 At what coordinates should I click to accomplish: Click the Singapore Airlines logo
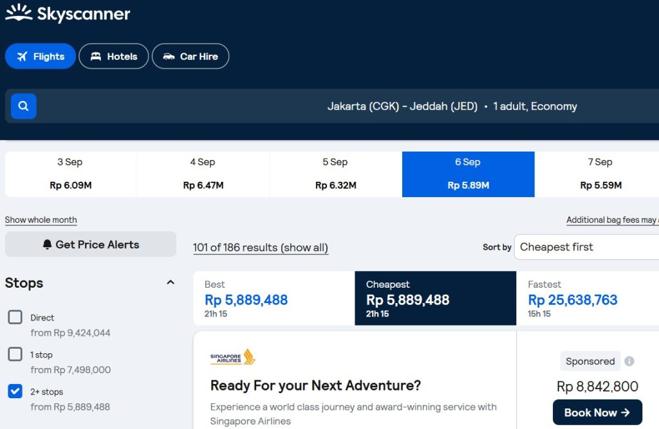pyautogui.click(x=233, y=357)
